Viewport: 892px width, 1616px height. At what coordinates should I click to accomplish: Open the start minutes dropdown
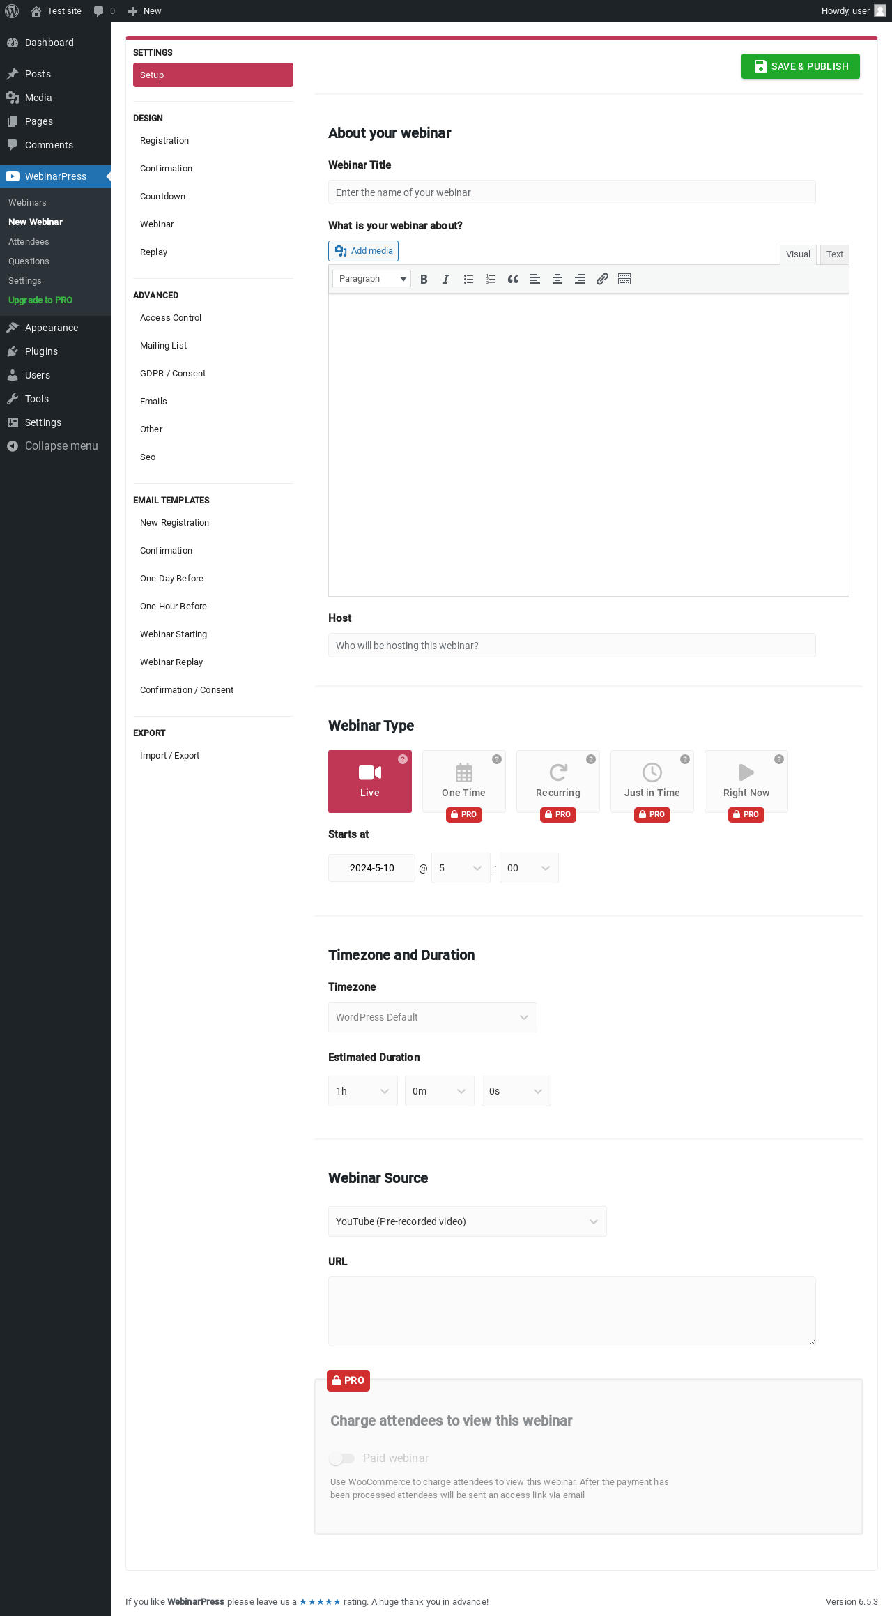coord(529,868)
